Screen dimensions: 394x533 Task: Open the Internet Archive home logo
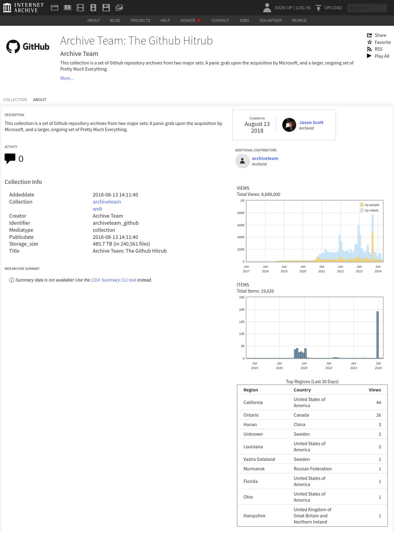click(23, 8)
